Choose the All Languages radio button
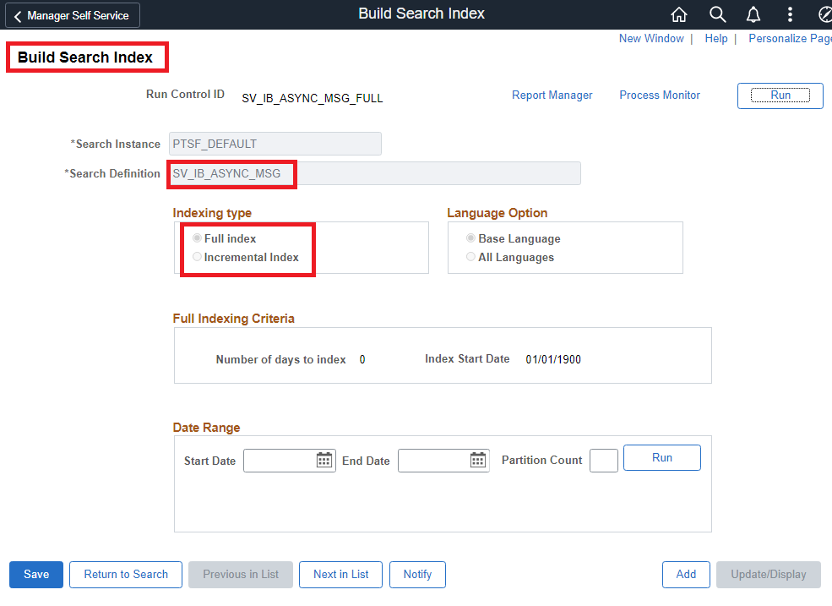Screen dimensions: 832x606 471,257
